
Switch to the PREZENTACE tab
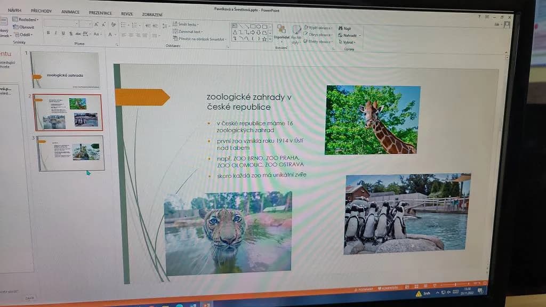pos(100,13)
